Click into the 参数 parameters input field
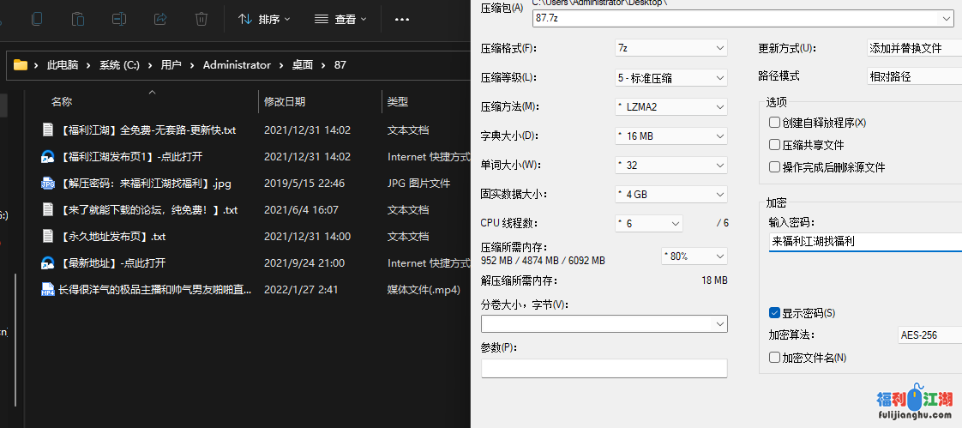962x428 pixels. [x=604, y=368]
